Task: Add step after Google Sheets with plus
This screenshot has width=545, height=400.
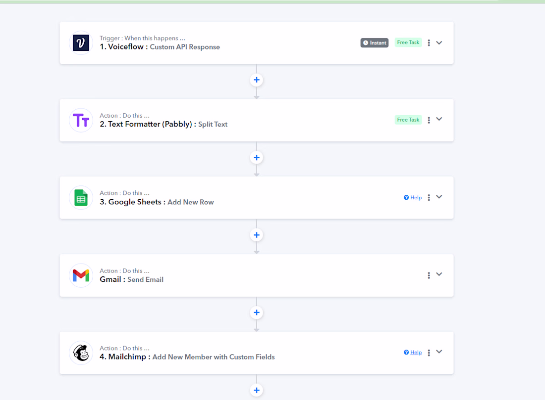Action: [x=257, y=235]
